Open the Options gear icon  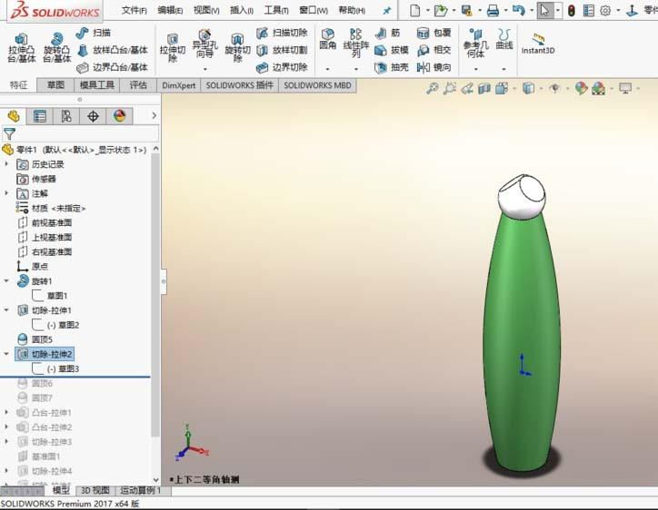(605, 11)
